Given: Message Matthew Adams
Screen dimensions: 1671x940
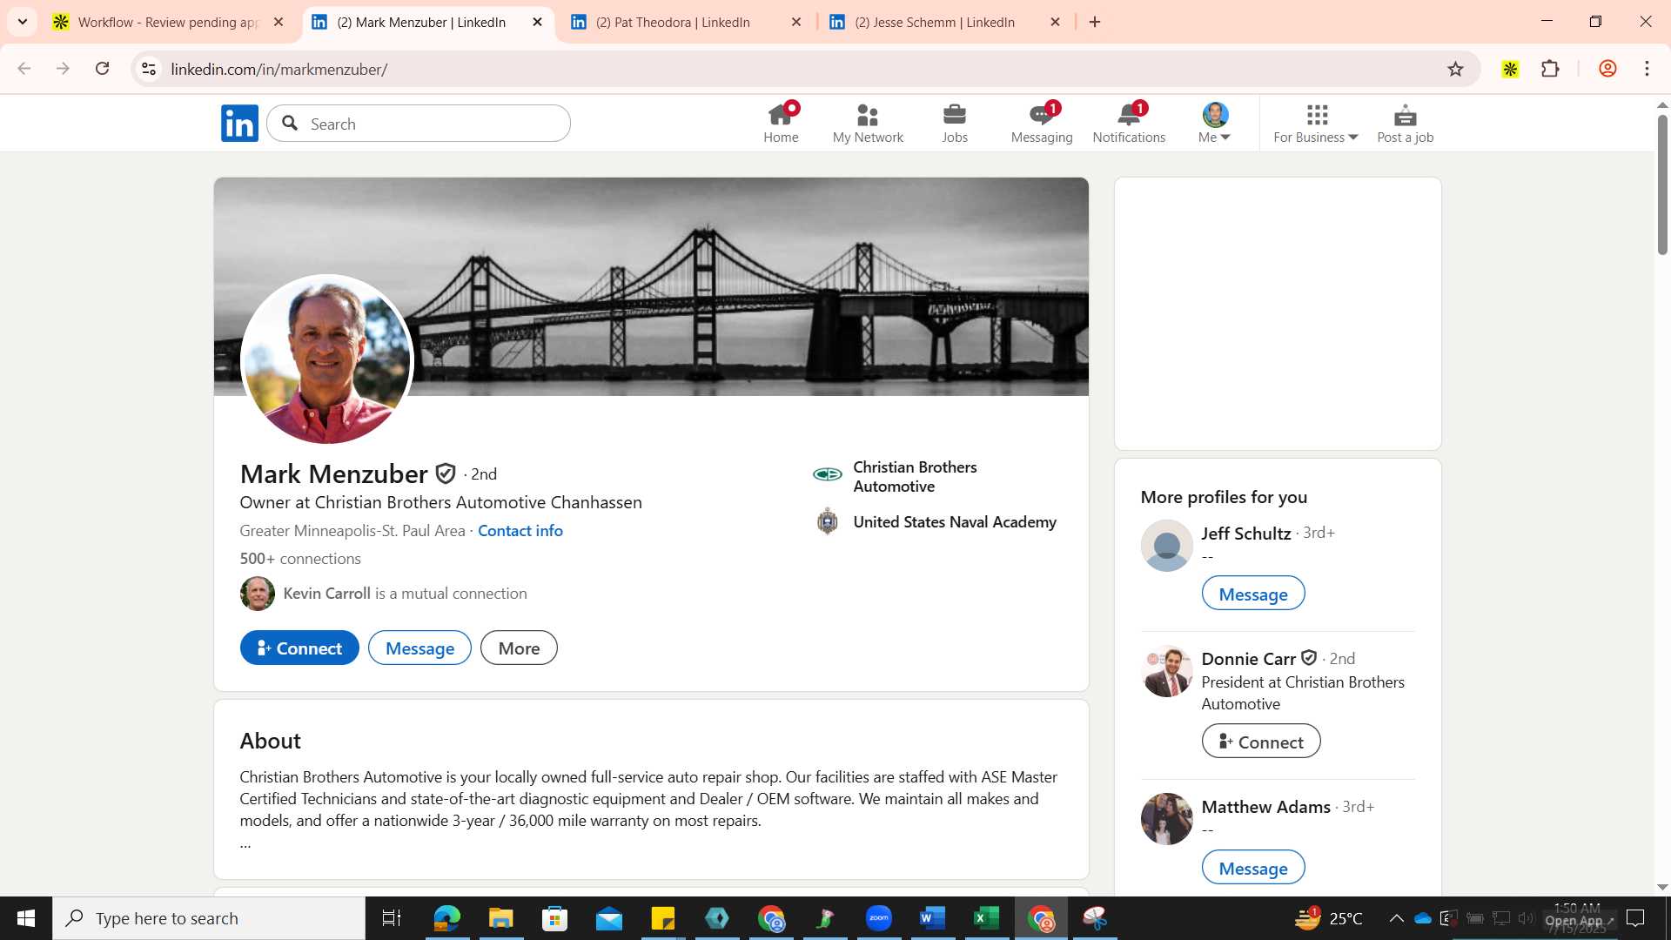Looking at the screenshot, I should tap(1253, 868).
